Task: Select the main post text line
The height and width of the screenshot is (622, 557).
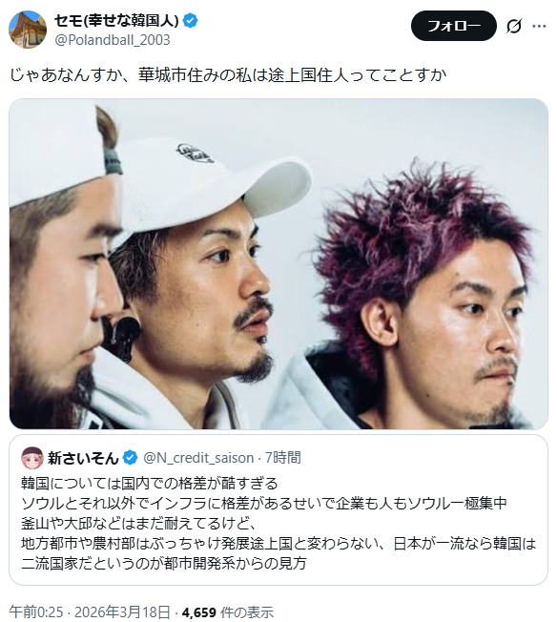Action: pos(228,74)
